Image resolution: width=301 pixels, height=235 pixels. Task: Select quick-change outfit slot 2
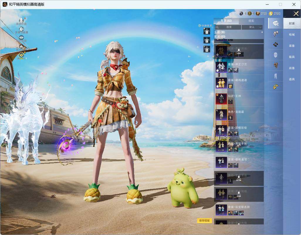tap(207, 40)
